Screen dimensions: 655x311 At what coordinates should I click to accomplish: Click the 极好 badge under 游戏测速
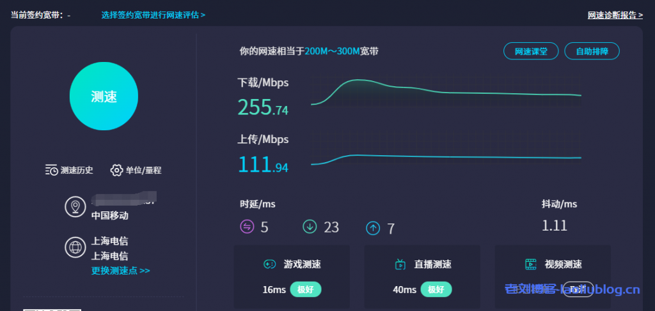pyautogui.click(x=306, y=290)
